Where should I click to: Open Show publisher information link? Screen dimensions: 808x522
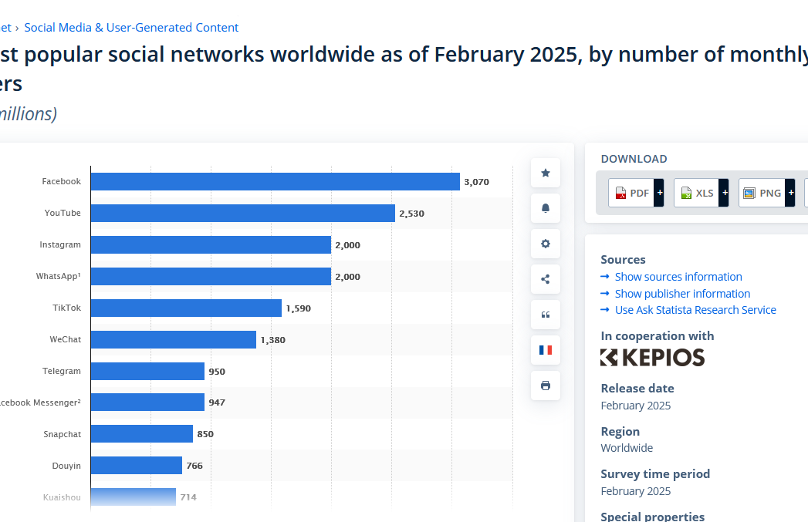(x=682, y=294)
